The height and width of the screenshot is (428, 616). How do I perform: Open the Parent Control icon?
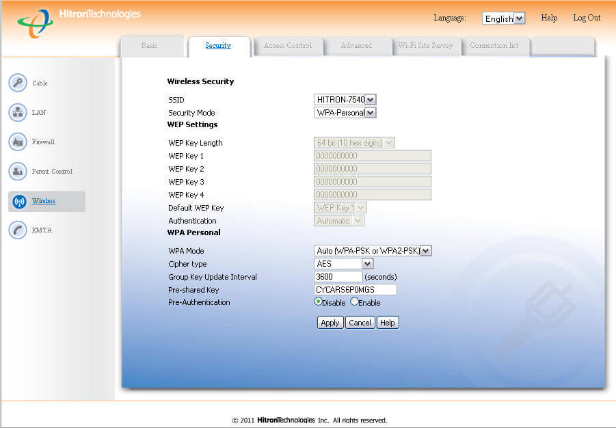(18, 171)
